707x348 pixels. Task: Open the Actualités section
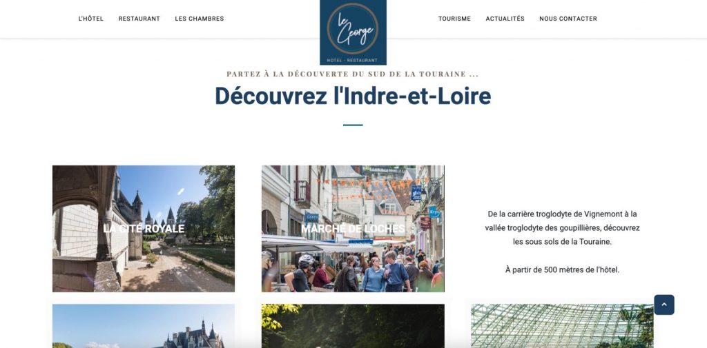pos(505,19)
